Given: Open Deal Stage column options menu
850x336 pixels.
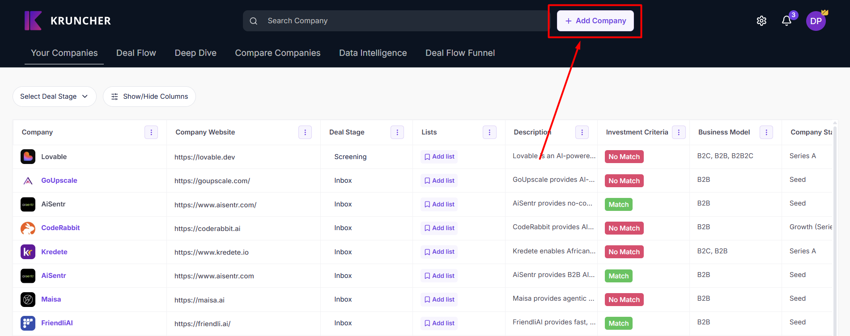Looking at the screenshot, I should tap(397, 132).
